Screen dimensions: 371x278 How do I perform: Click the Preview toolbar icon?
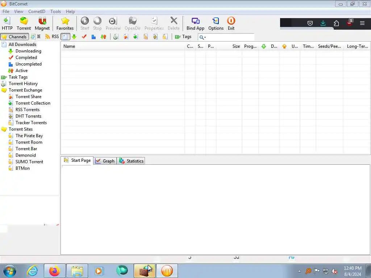[x=113, y=24]
